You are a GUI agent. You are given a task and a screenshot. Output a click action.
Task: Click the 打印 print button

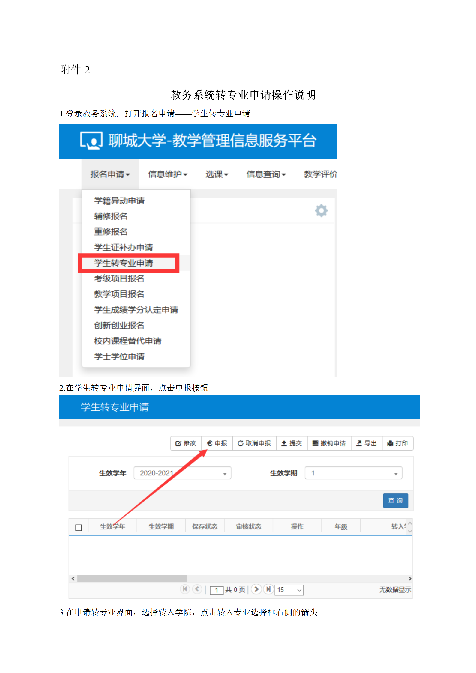tap(397, 443)
